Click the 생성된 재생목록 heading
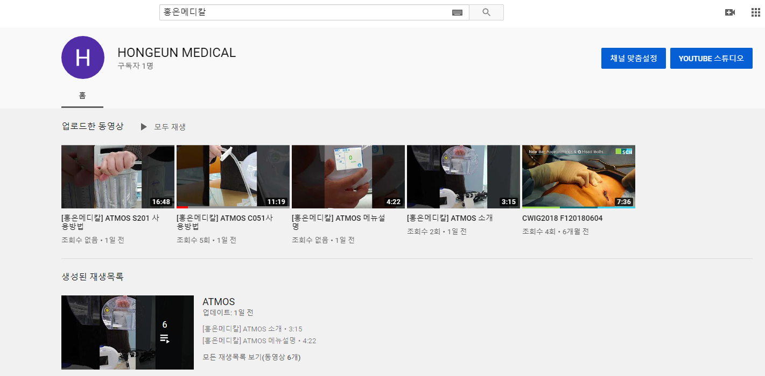This screenshot has height=376, width=765. coord(93,277)
